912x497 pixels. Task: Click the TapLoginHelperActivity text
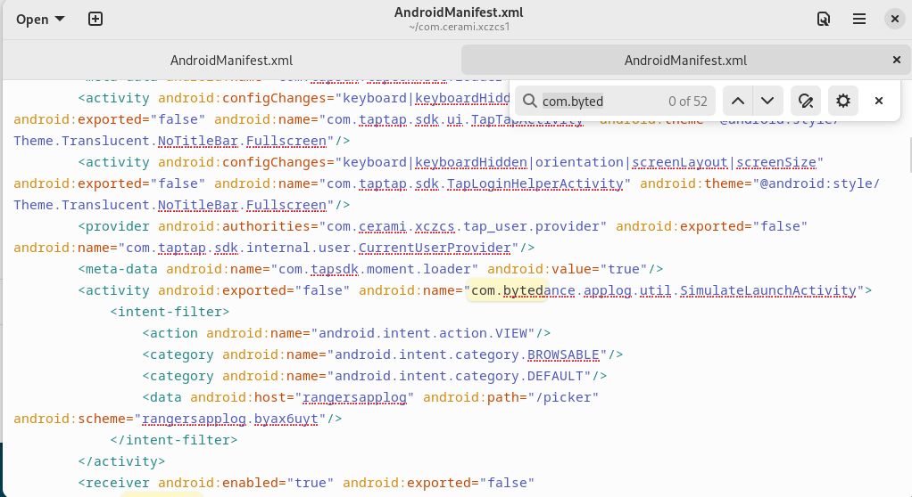(535, 183)
